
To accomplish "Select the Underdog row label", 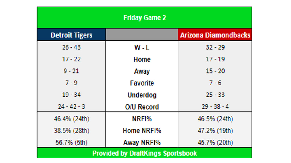I will 142,95.
